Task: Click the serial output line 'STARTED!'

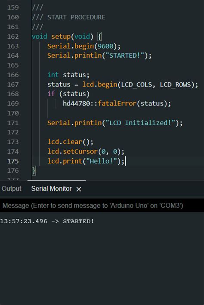Action: click(78, 221)
